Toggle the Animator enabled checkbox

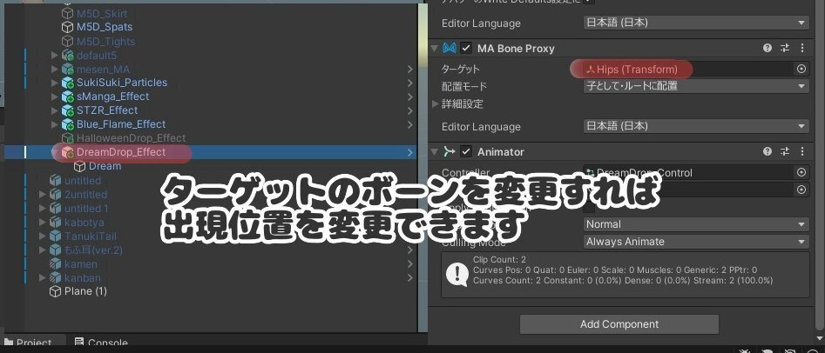(x=466, y=152)
